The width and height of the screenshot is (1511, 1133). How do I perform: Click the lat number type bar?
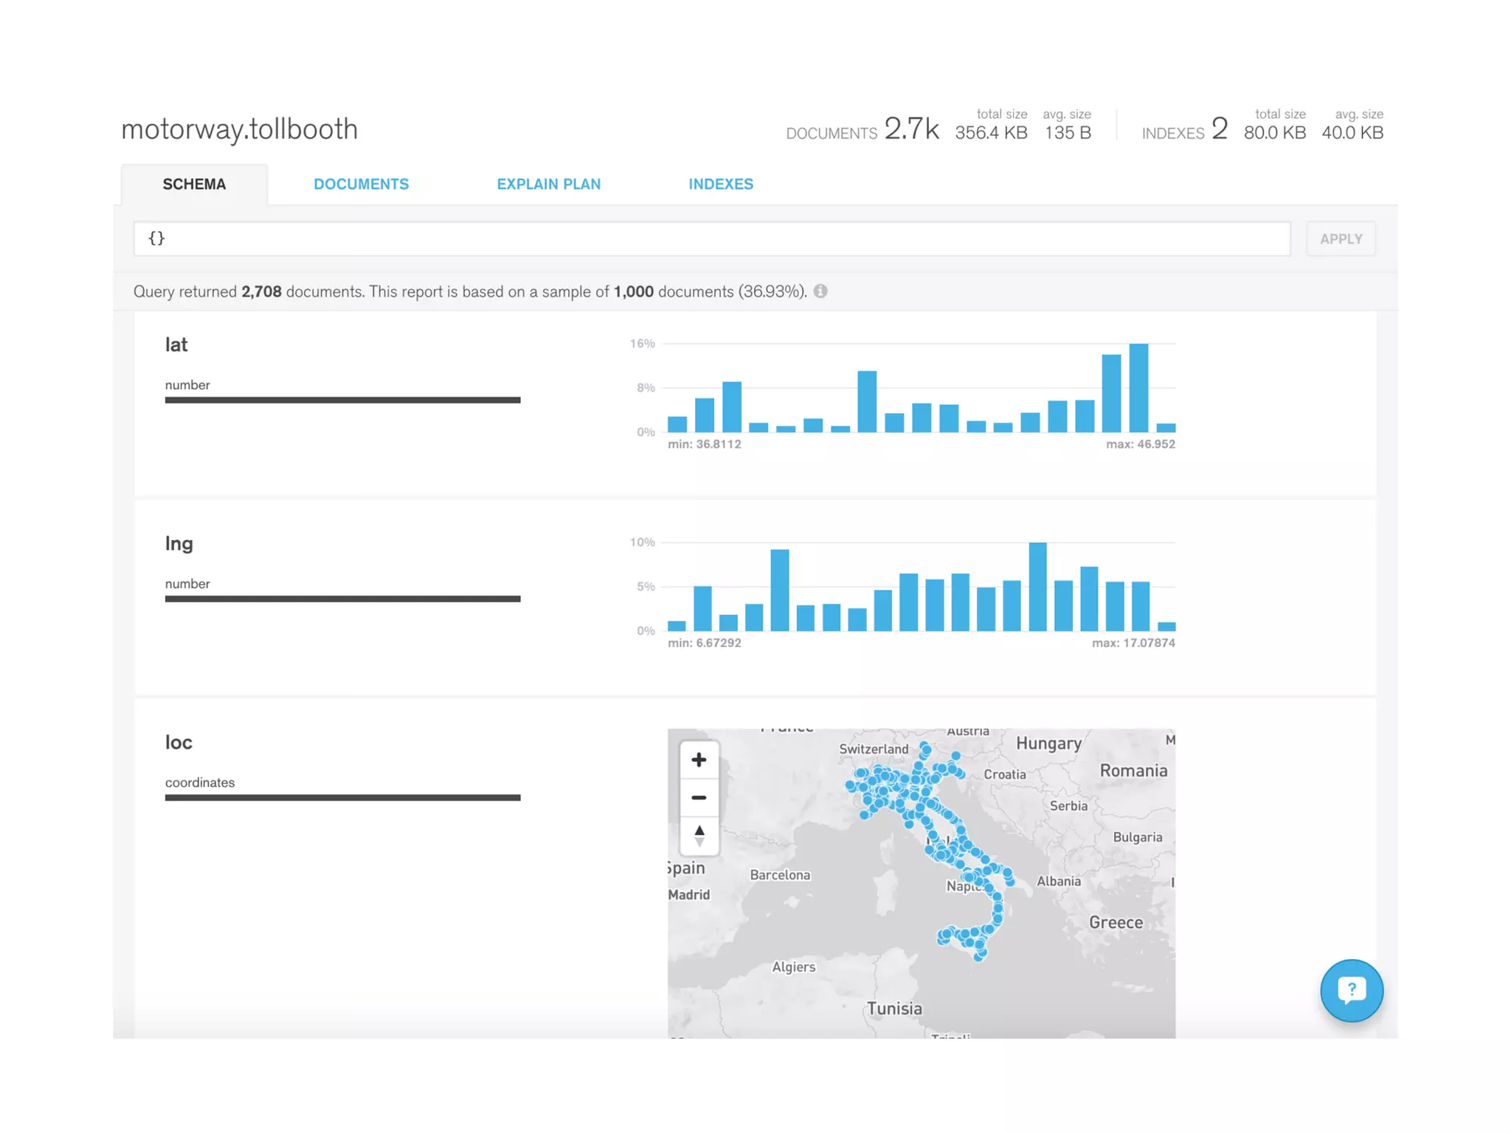coord(342,400)
